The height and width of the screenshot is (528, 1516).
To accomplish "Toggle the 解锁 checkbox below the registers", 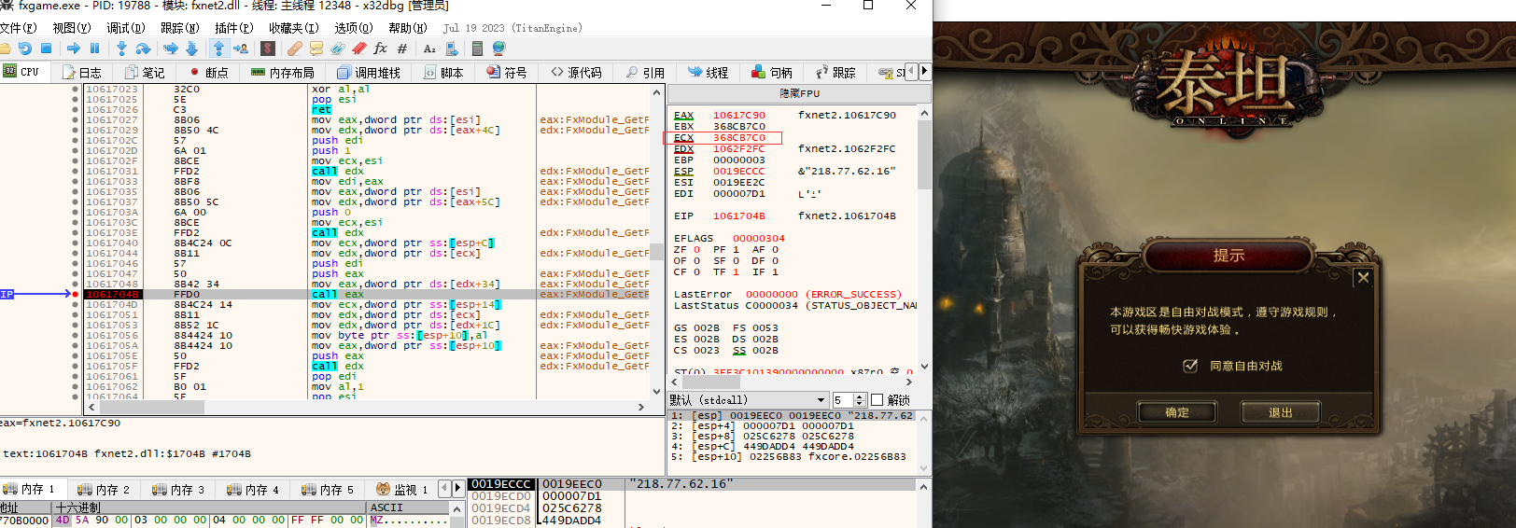I will 877,400.
